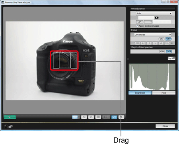Click the rotate right icon in toolbar

(x=91, y=117)
